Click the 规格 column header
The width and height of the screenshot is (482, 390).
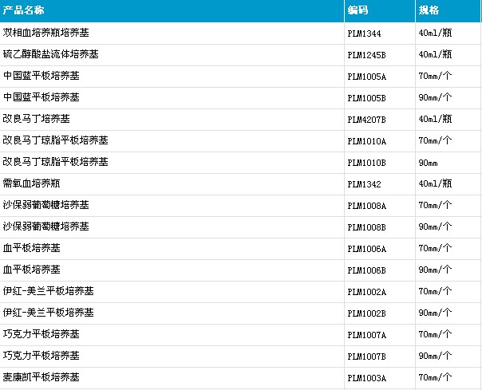click(x=429, y=10)
